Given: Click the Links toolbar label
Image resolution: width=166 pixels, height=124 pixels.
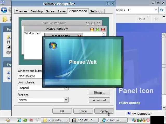Looking at the screenshot, I should click(x=141, y=19).
